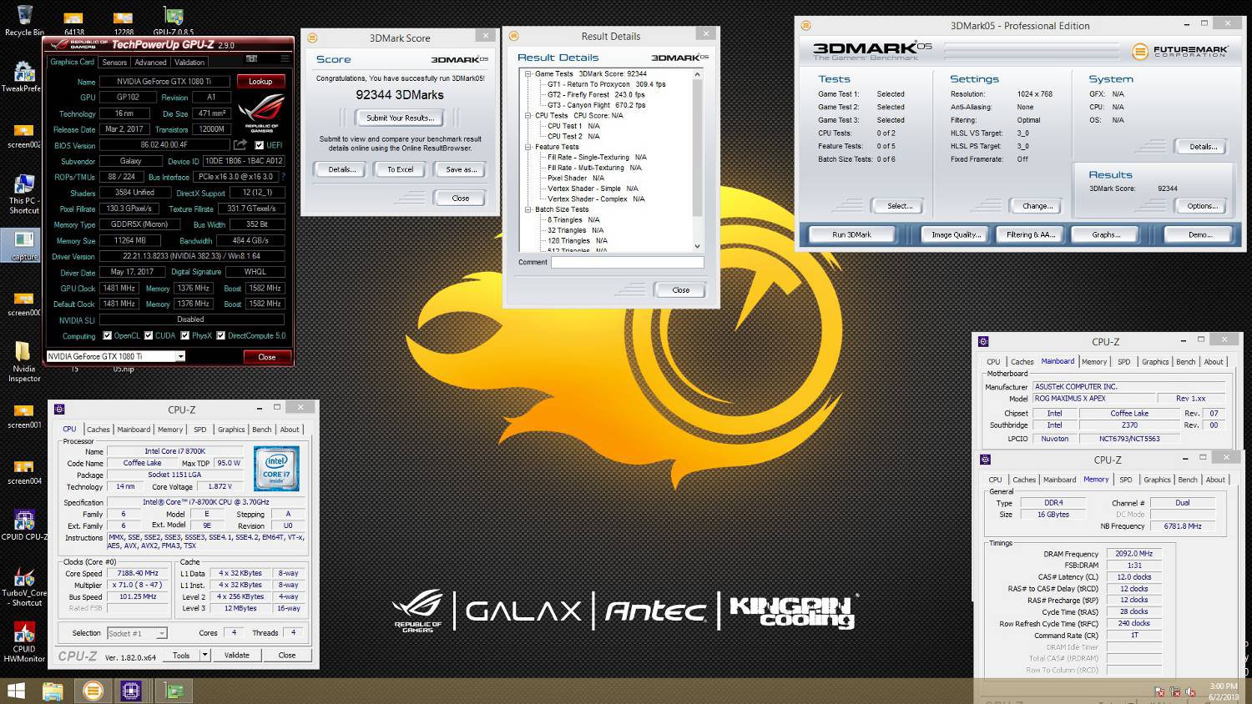Open the GPU selection dropdown in GPU-Z
This screenshot has width=1252, height=704.
pos(180,356)
